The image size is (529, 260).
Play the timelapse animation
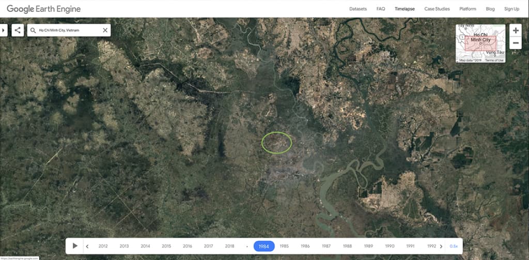coord(75,246)
